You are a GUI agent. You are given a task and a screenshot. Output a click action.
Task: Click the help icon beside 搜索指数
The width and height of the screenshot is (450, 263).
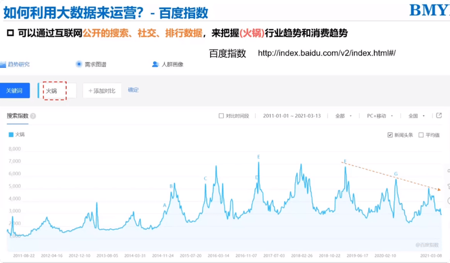[x=33, y=116]
